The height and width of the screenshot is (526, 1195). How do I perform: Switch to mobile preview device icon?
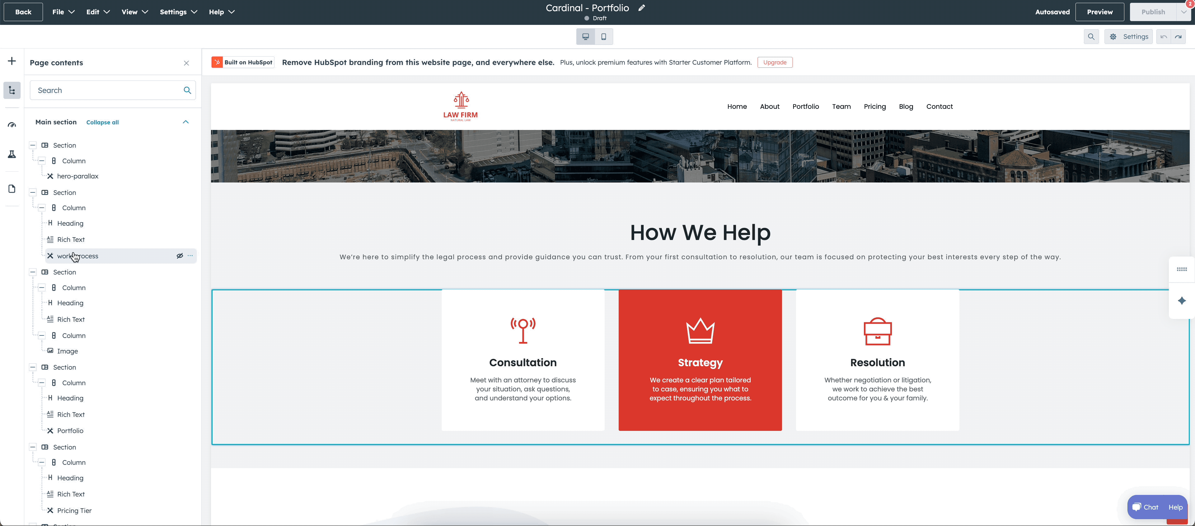(x=603, y=37)
